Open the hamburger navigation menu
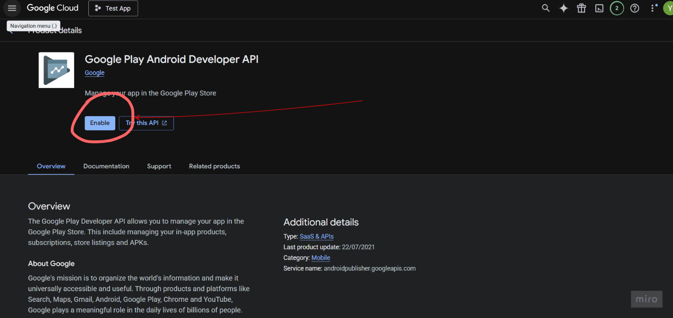The image size is (673, 318). tap(12, 8)
